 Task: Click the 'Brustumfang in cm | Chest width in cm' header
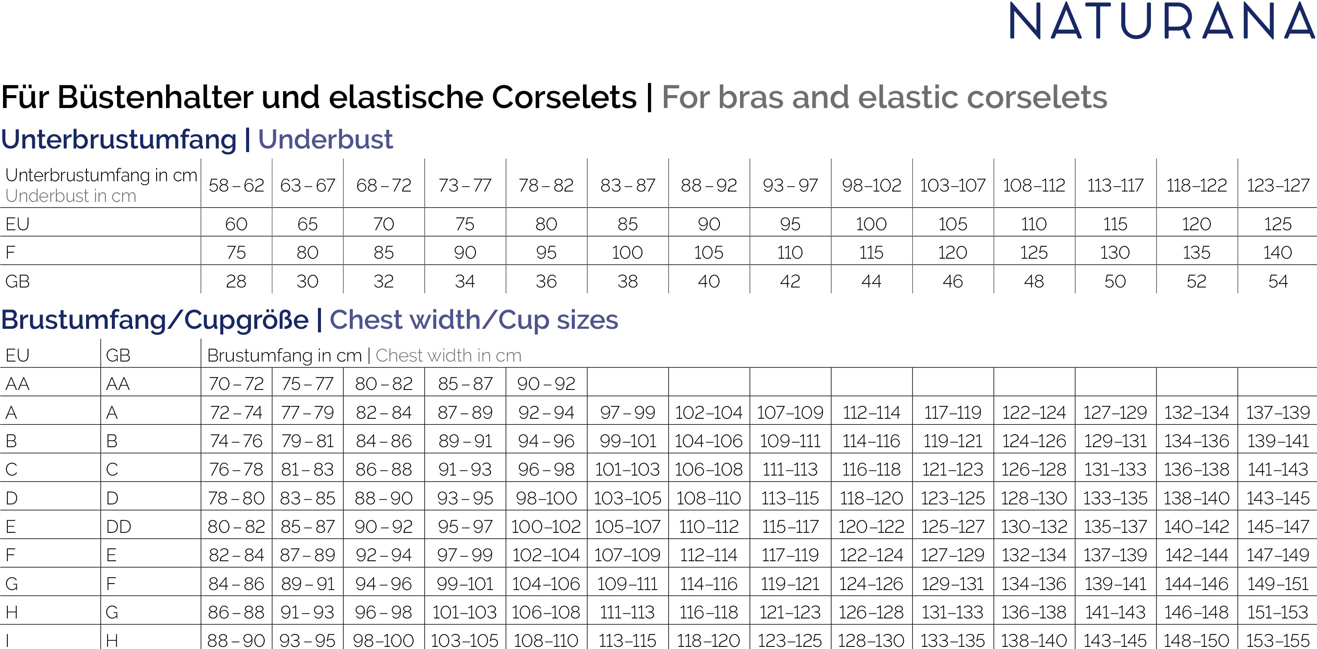[x=364, y=355]
